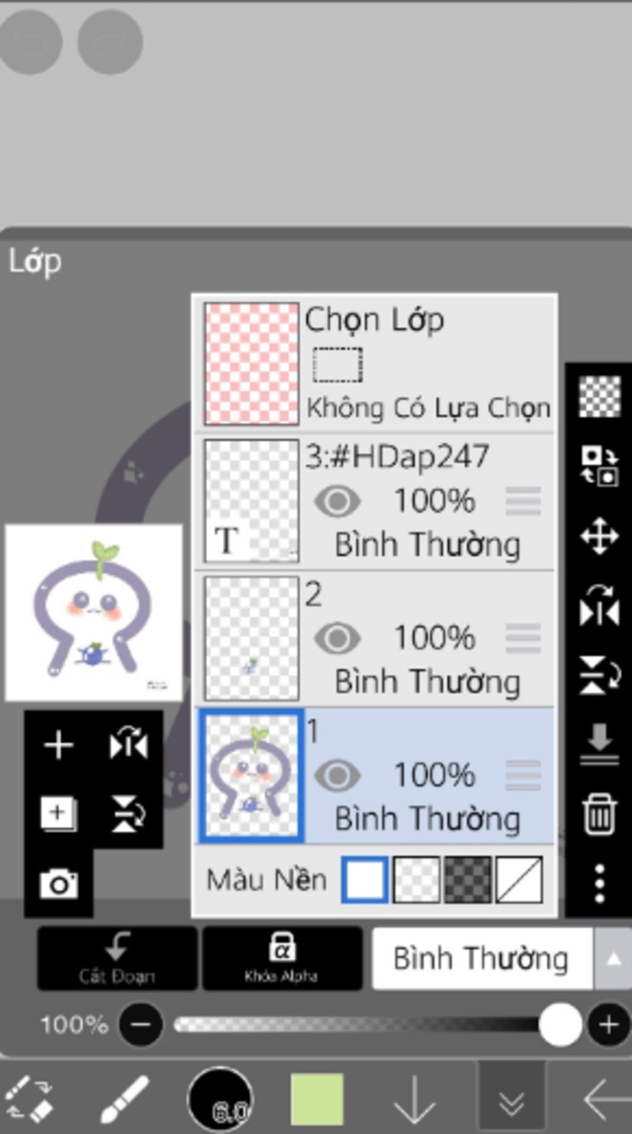
Task: Open the checkerboard transparency icon in the right sidebar
Action: (x=599, y=396)
